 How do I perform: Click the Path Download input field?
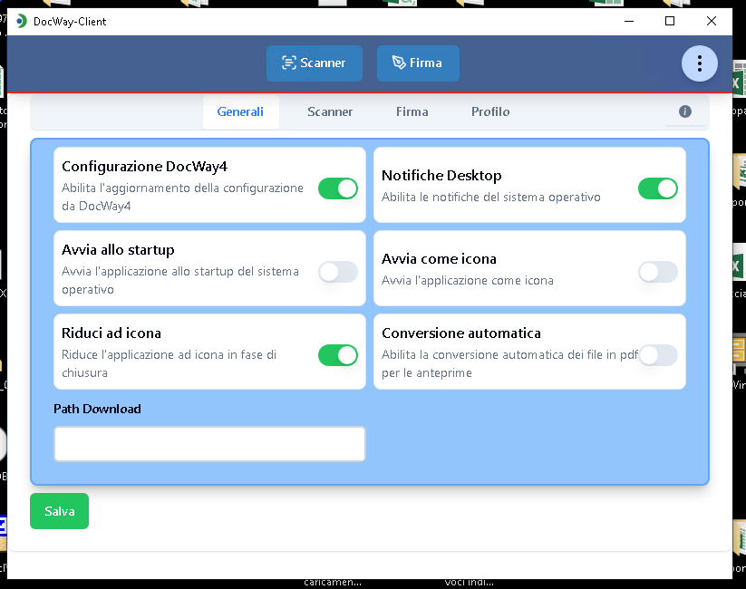click(209, 444)
